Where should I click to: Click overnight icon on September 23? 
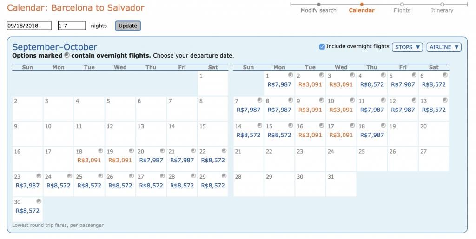point(39,176)
